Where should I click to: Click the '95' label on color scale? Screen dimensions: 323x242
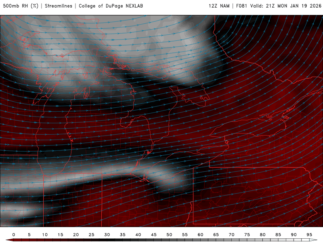[309, 235]
